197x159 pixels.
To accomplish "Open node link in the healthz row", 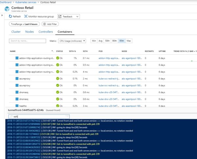I will (132, 106).
